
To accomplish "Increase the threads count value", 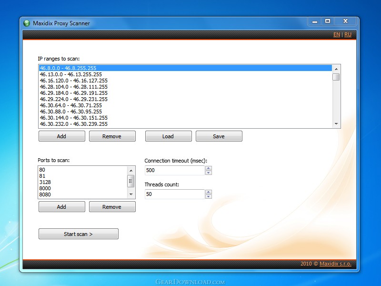I will point(209,192).
